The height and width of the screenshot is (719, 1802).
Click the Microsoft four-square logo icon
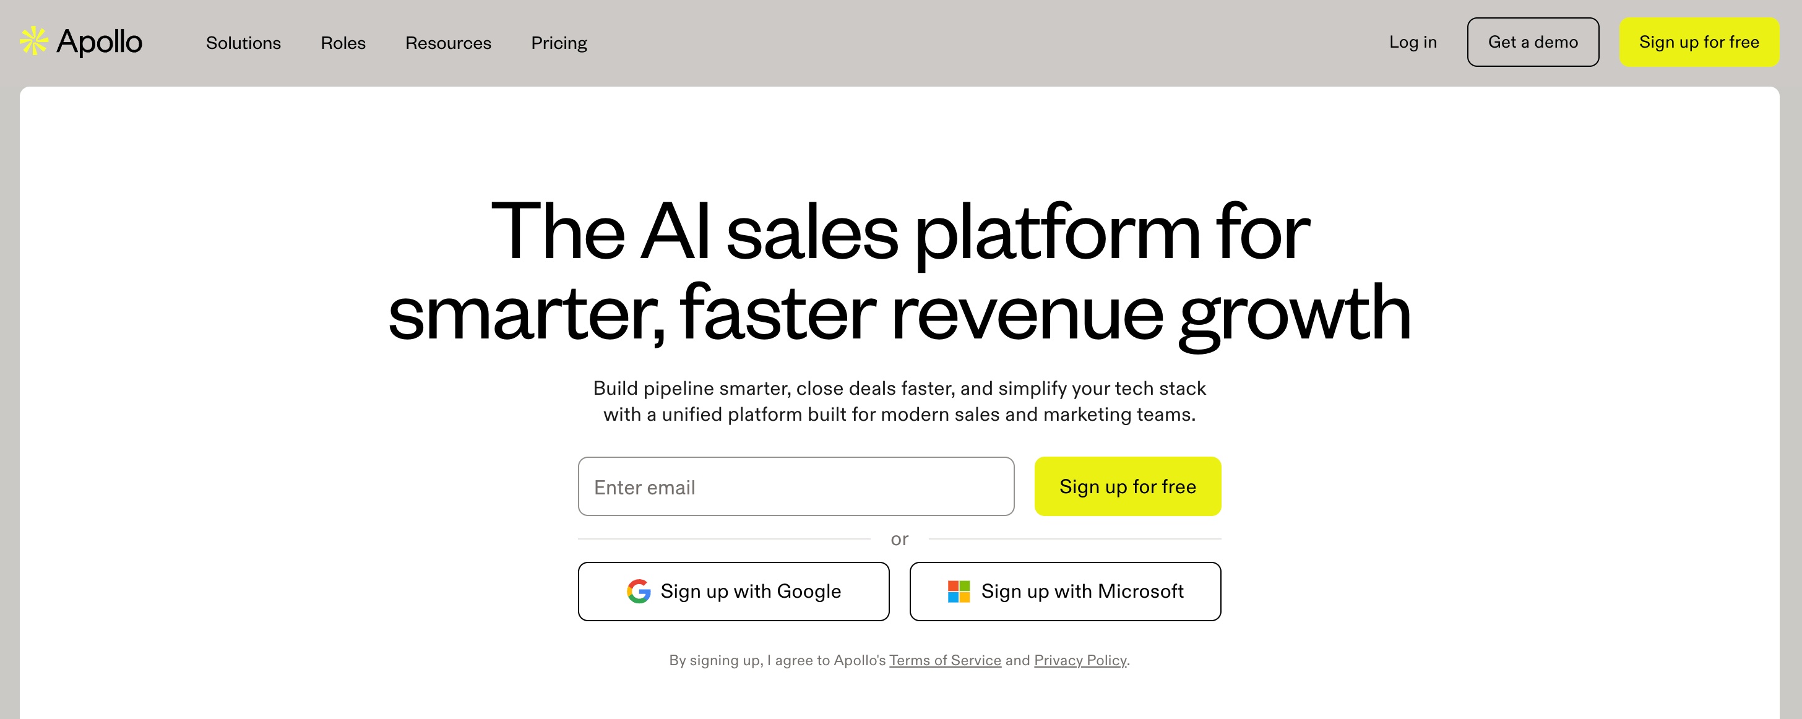tap(959, 591)
